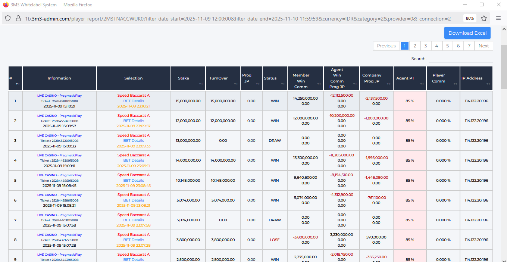
Task: Click turnover value 14,000,000.00
Action: tap(223, 160)
